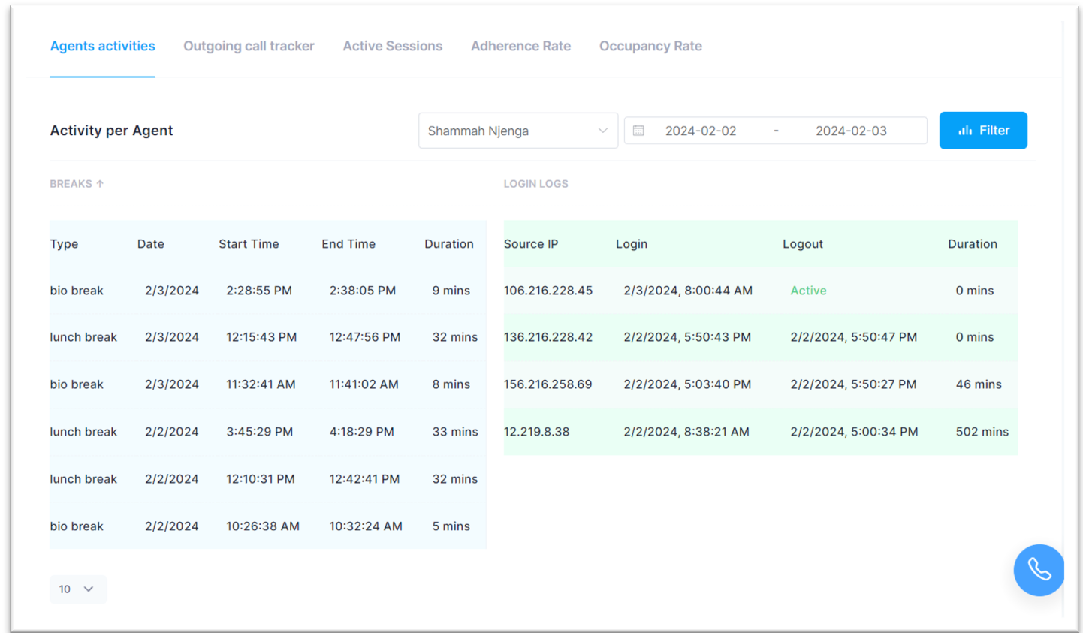
Task: Click end time 12:42:41 PM
Action: pyautogui.click(x=364, y=479)
